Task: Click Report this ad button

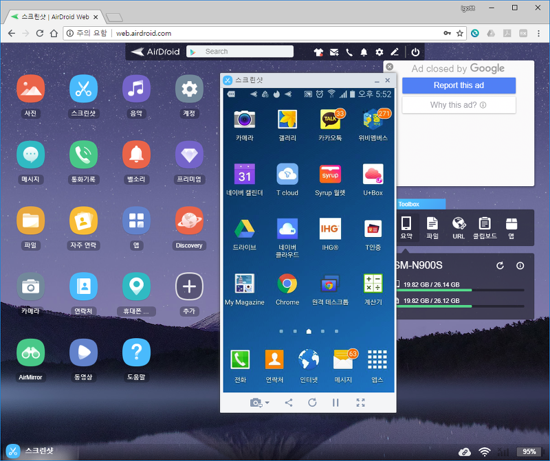Action: 459,85
